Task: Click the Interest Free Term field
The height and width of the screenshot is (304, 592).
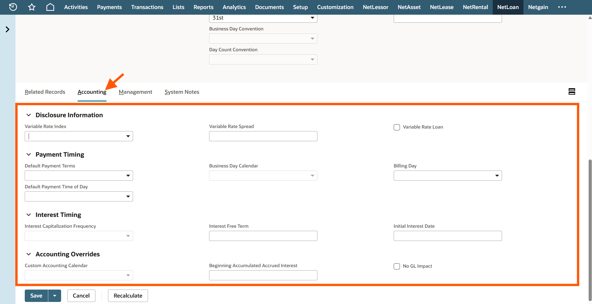Action: (263, 236)
